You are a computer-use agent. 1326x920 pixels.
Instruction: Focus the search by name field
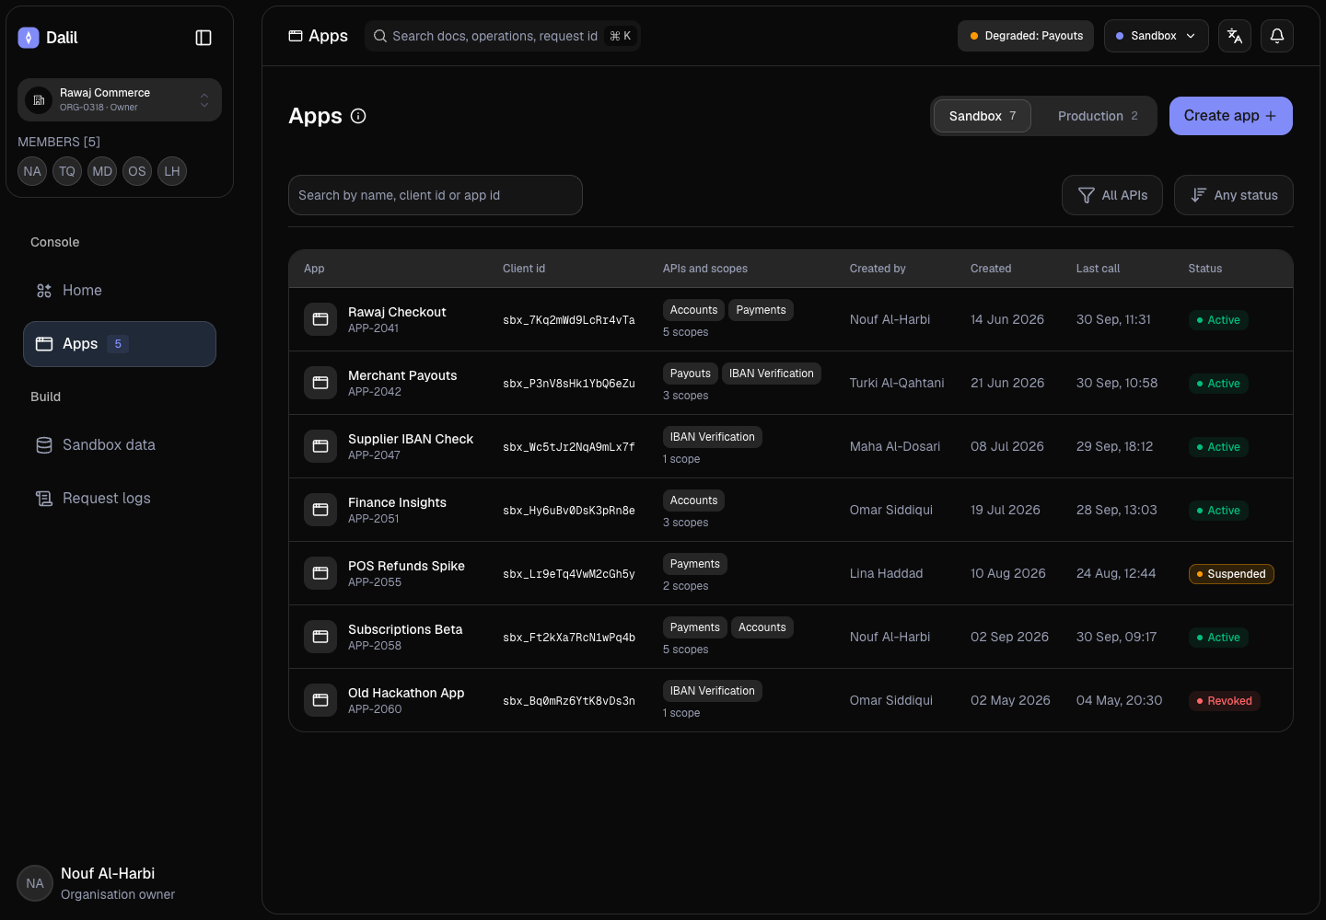pos(436,195)
